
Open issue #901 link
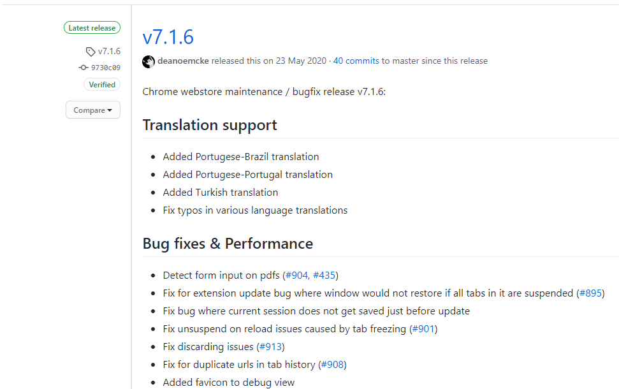pyautogui.click(x=423, y=329)
